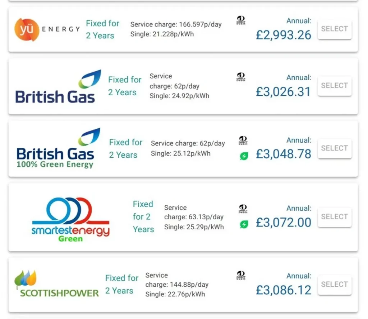The width and height of the screenshot is (368, 319).
Task: Click the green energy icon on SmartestEnergy row
Action: [x=244, y=224]
